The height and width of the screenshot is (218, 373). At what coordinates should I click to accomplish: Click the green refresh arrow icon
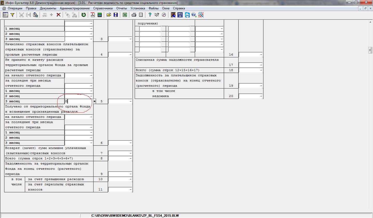pyautogui.click(x=83, y=15)
